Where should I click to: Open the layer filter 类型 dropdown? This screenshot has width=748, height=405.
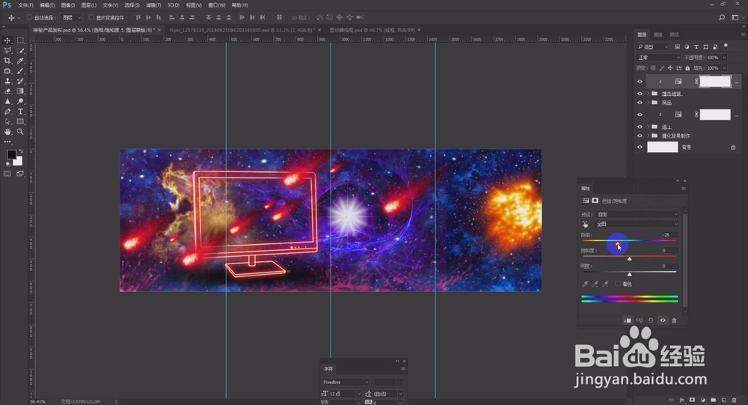point(652,47)
